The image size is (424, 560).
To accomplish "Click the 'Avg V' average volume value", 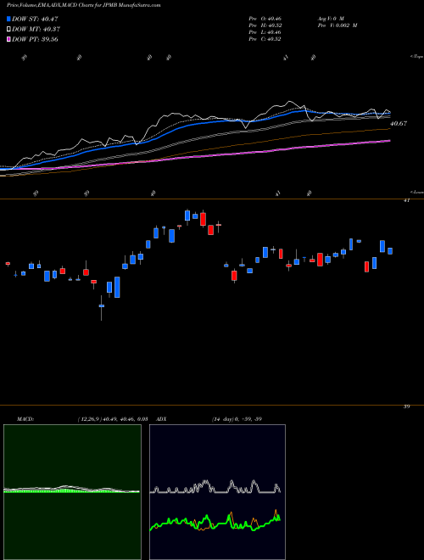I will pyautogui.click(x=330, y=18).
